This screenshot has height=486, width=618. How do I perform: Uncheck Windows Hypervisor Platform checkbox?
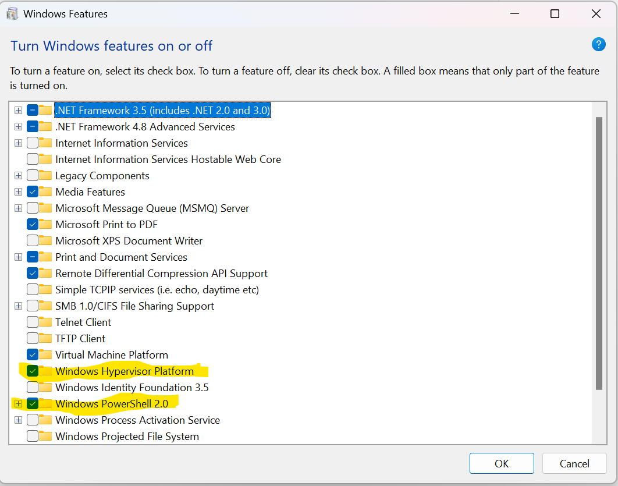[x=33, y=371]
